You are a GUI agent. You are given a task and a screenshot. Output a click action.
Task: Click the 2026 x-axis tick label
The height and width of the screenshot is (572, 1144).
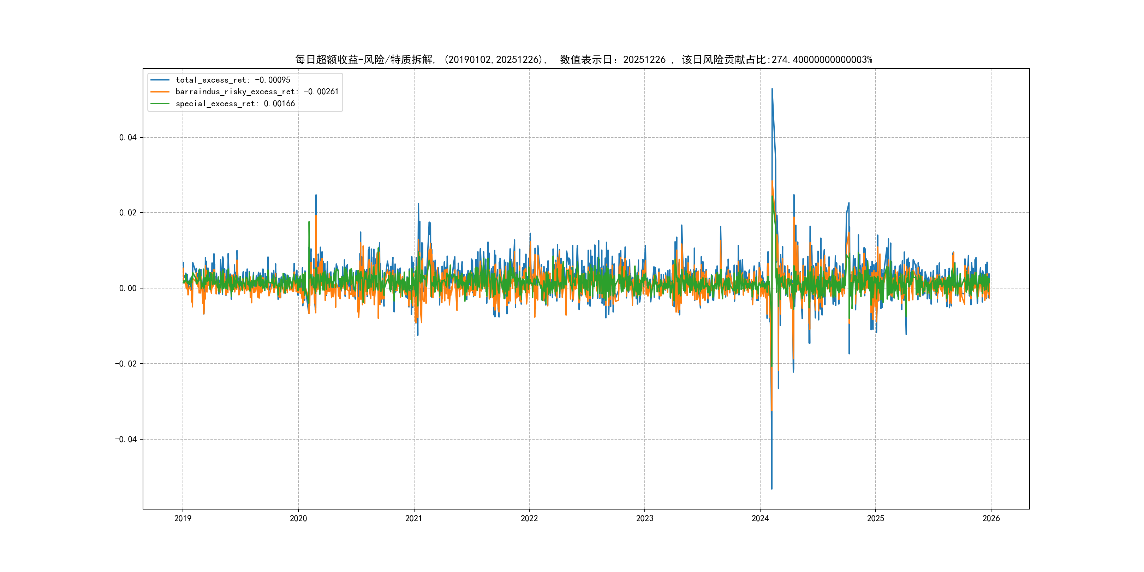(991, 518)
